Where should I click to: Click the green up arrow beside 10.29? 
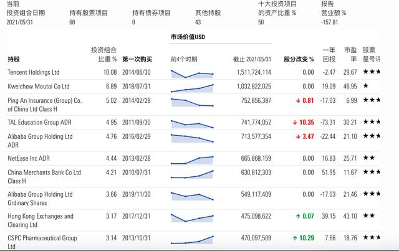295,239
